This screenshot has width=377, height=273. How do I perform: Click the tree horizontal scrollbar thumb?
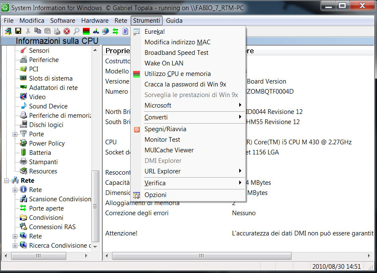tap(38, 256)
